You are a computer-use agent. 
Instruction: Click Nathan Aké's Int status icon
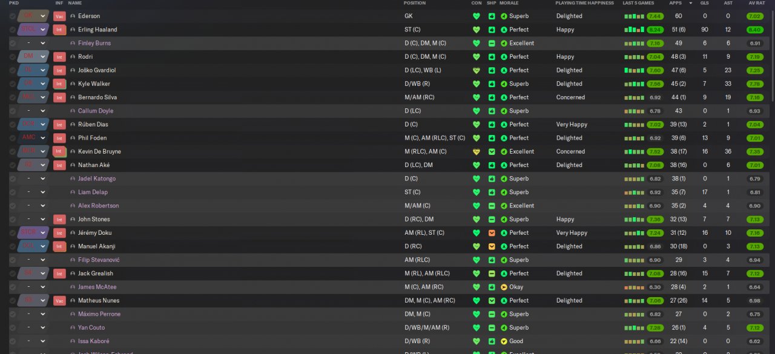[59, 165]
